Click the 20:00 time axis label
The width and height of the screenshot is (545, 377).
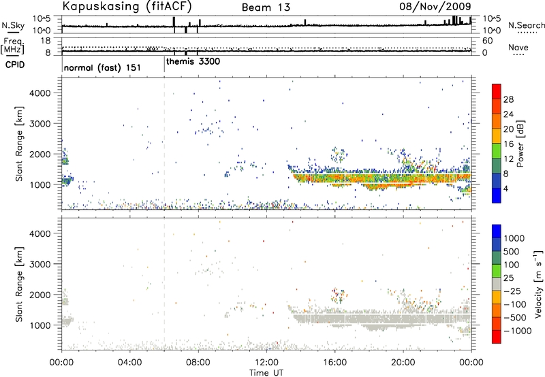tap(403, 362)
